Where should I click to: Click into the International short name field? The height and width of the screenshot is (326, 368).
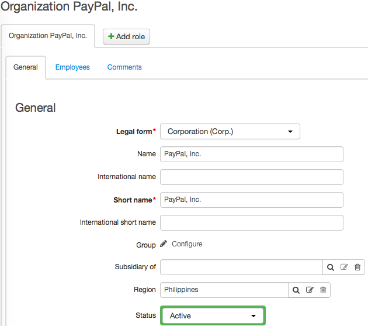252,222
